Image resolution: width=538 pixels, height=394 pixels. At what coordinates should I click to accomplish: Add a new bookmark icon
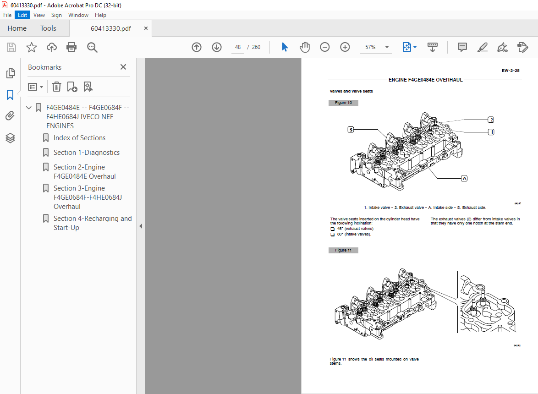(72, 87)
